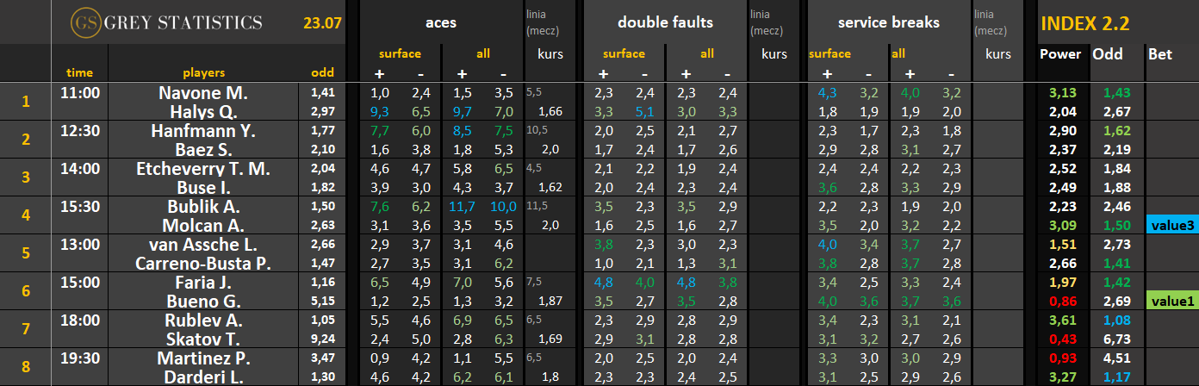
Task: Click row number 8
Action: click(25, 367)
